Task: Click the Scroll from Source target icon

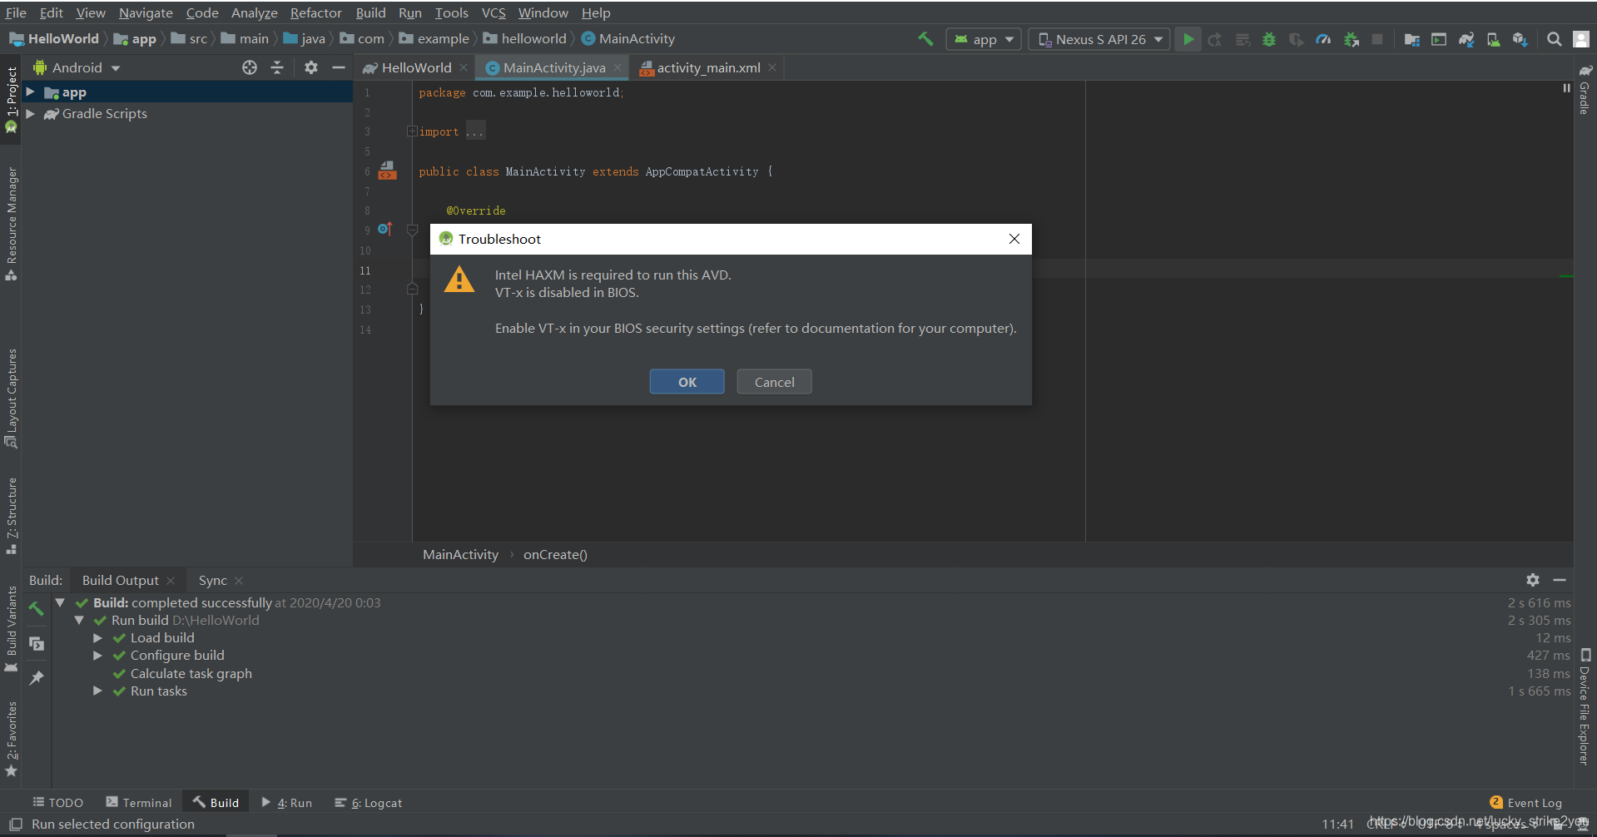Action: [x=250, y=67]
